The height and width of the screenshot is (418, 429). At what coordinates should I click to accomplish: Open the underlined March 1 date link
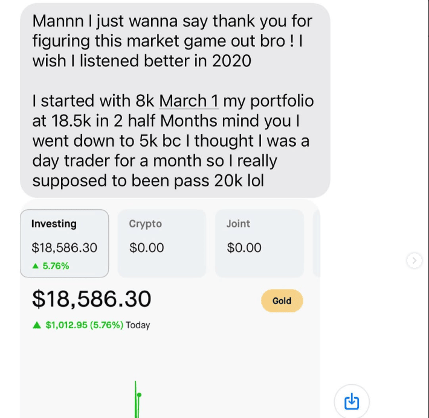(x=189, y=101)
